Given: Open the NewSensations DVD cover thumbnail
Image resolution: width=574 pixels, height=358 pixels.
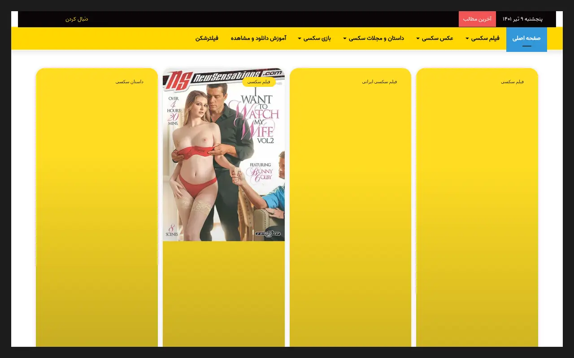Looking at the screenshot, I should [x=223, y=155].
